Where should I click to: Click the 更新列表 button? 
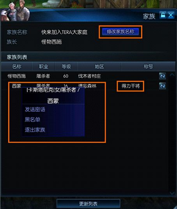tap(88, 204)
